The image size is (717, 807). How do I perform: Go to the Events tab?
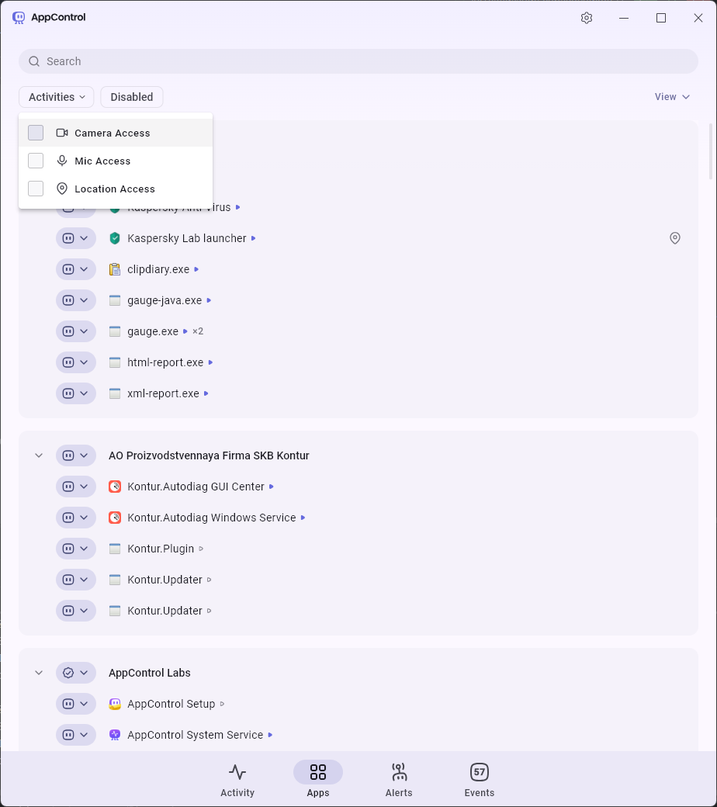click(480, 779)
